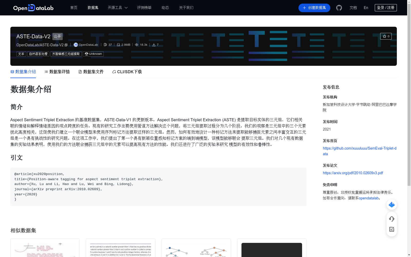Open 关于我们 in the navigation
The width and height of the screenshot is (411, 257).
[x=186, y=8]
